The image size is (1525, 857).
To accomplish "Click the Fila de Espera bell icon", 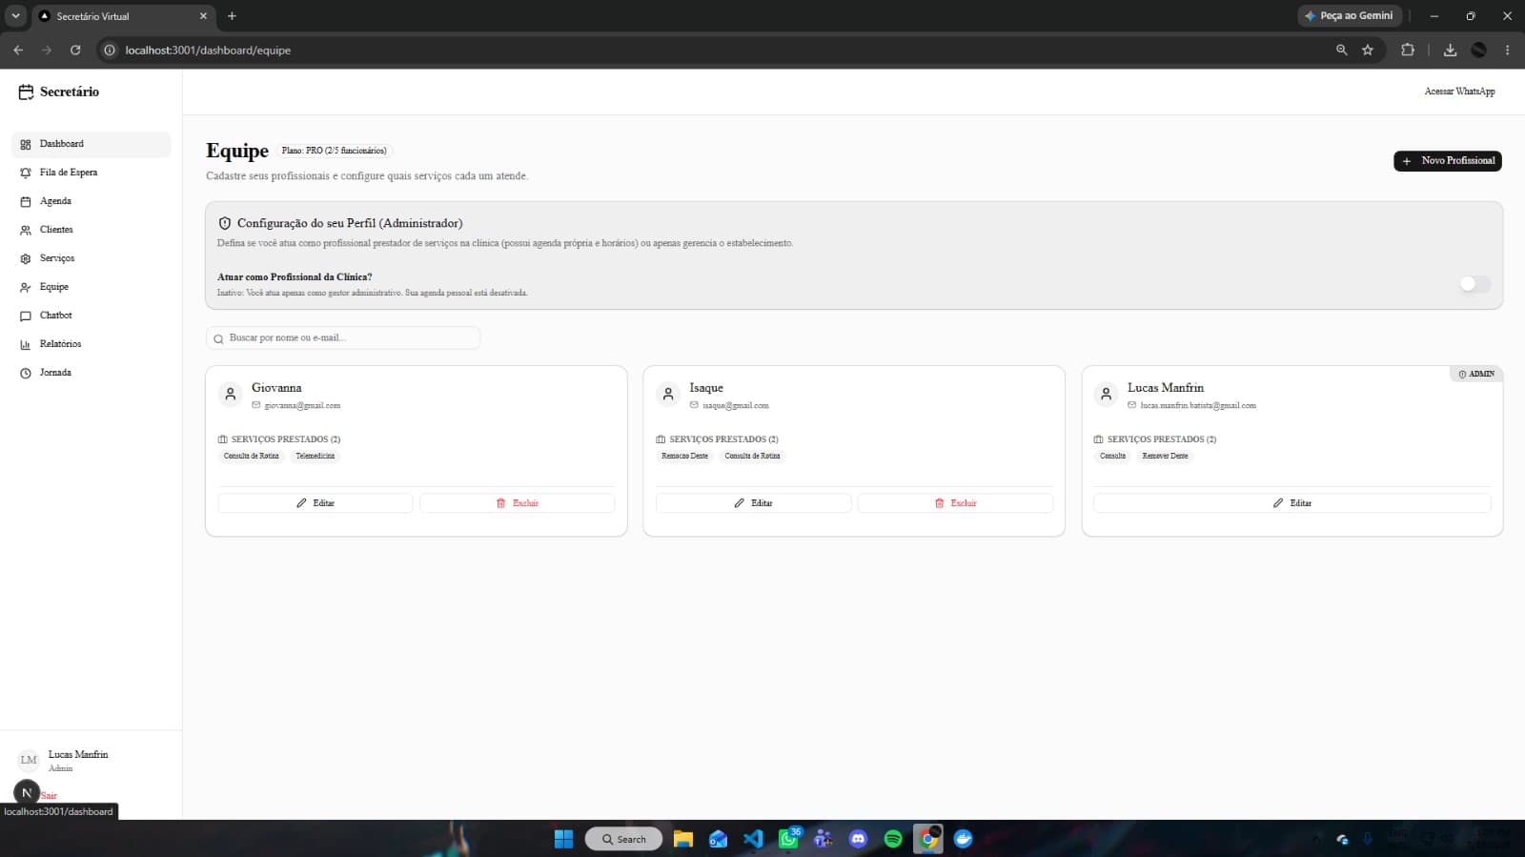I will [26, 173].
